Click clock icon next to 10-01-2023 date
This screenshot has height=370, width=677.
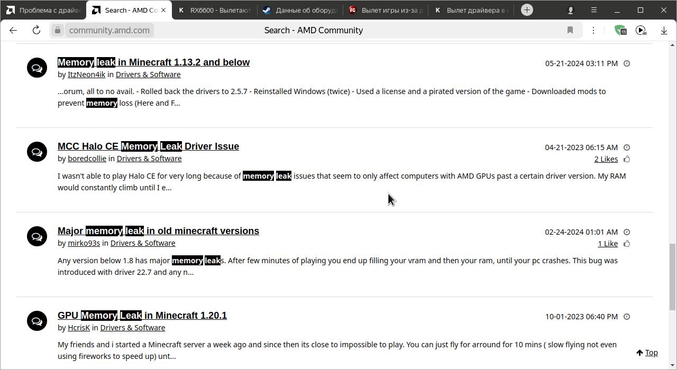pos(627,317)
